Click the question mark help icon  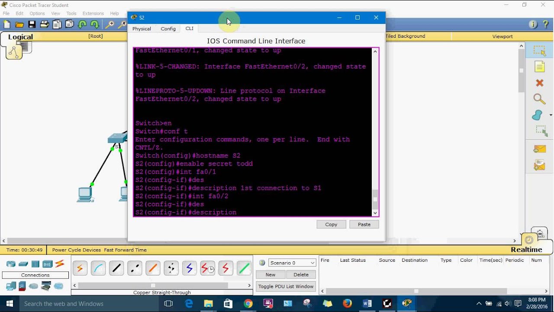546,24
